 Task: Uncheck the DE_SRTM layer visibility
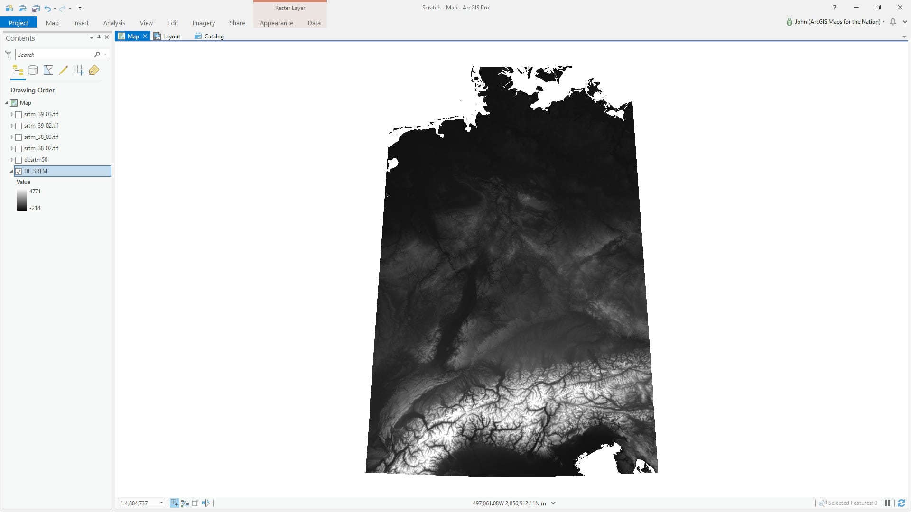coord(19,171)
